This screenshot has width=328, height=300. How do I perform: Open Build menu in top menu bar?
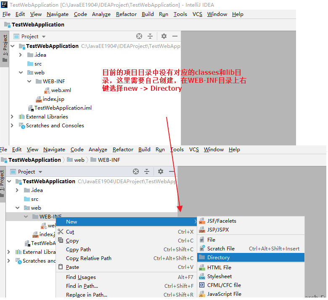[x=148, y=14]
